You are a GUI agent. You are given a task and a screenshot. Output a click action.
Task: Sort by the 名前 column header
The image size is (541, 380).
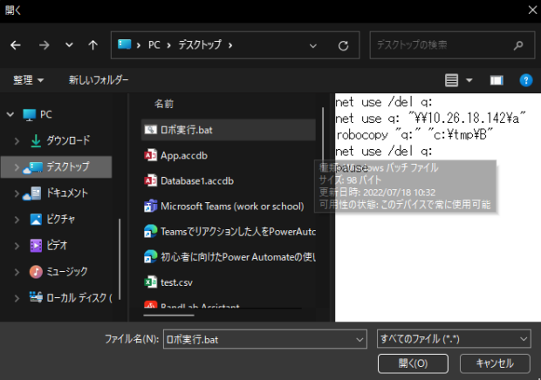point(164,104)
